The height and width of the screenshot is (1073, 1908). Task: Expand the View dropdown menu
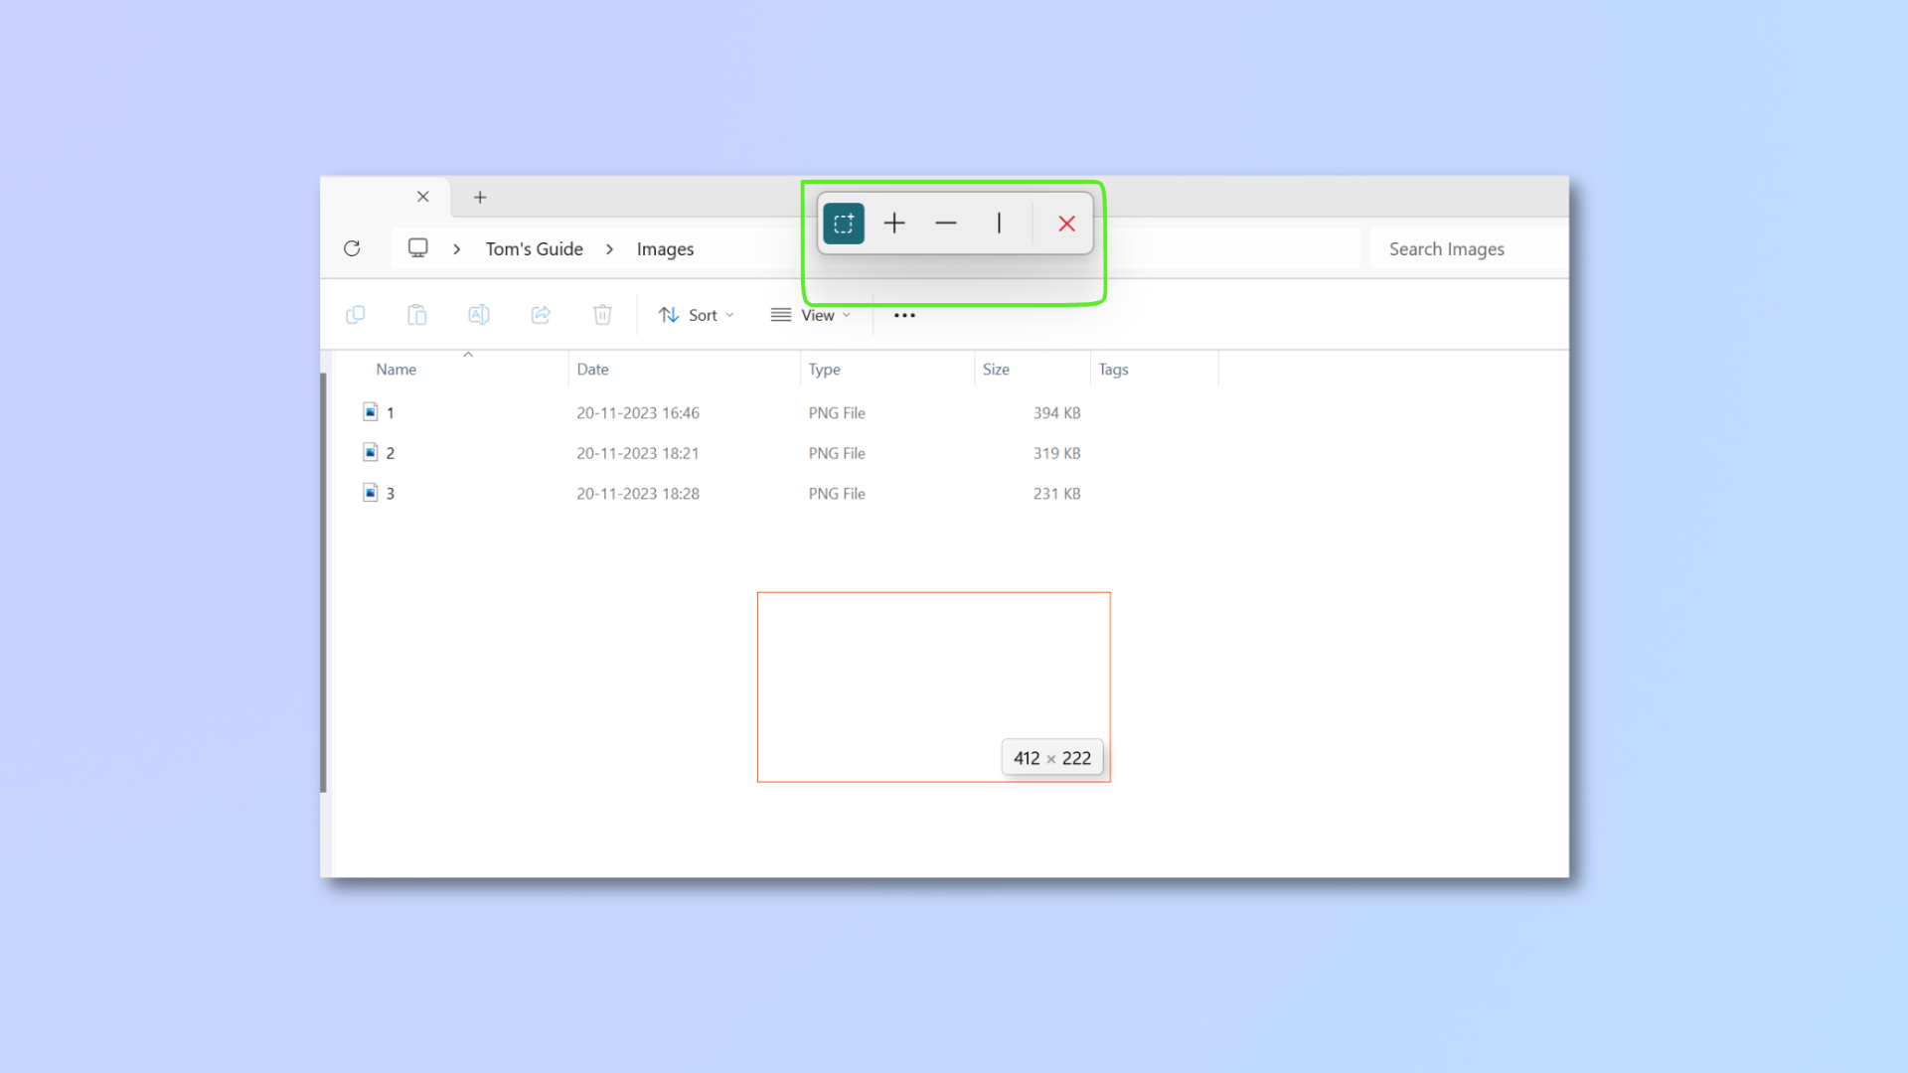click(x=813, y=314)
